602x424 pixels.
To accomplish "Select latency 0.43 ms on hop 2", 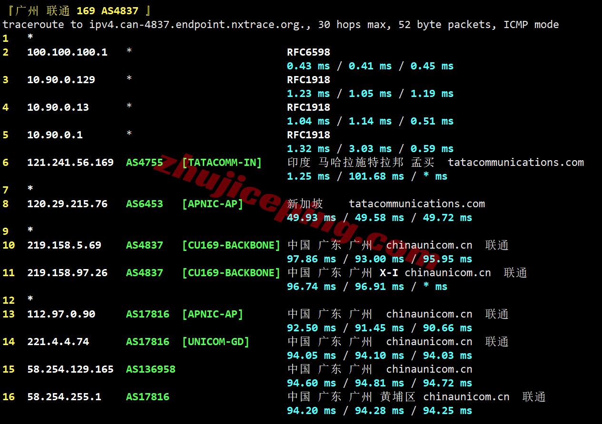I will [x=308, y=66].
